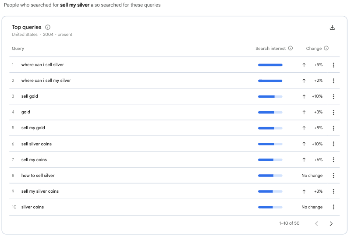Open more options for 'gold' row

coord(333,112)
